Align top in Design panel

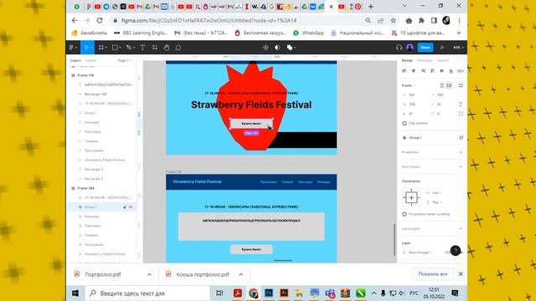(x=432, y=71)
